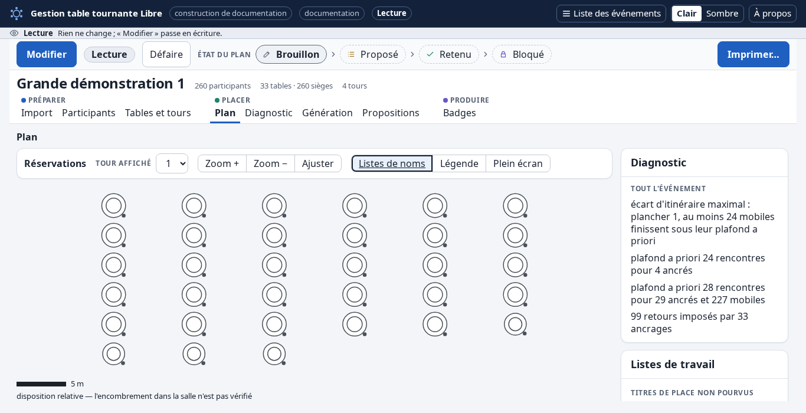Open the Diagnostic tab

tap(268, 113)
